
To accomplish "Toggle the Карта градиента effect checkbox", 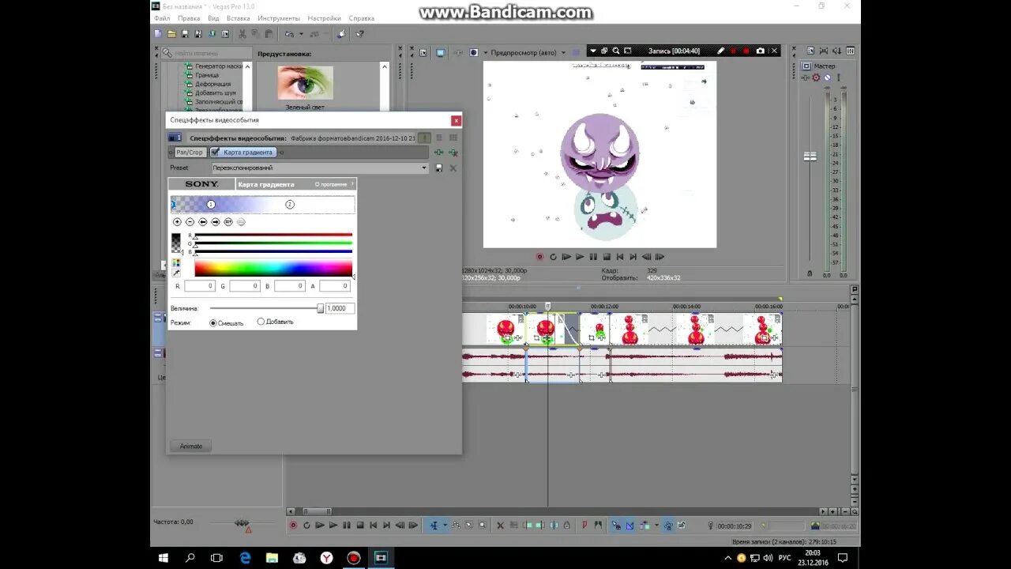I will pos(215,152).
